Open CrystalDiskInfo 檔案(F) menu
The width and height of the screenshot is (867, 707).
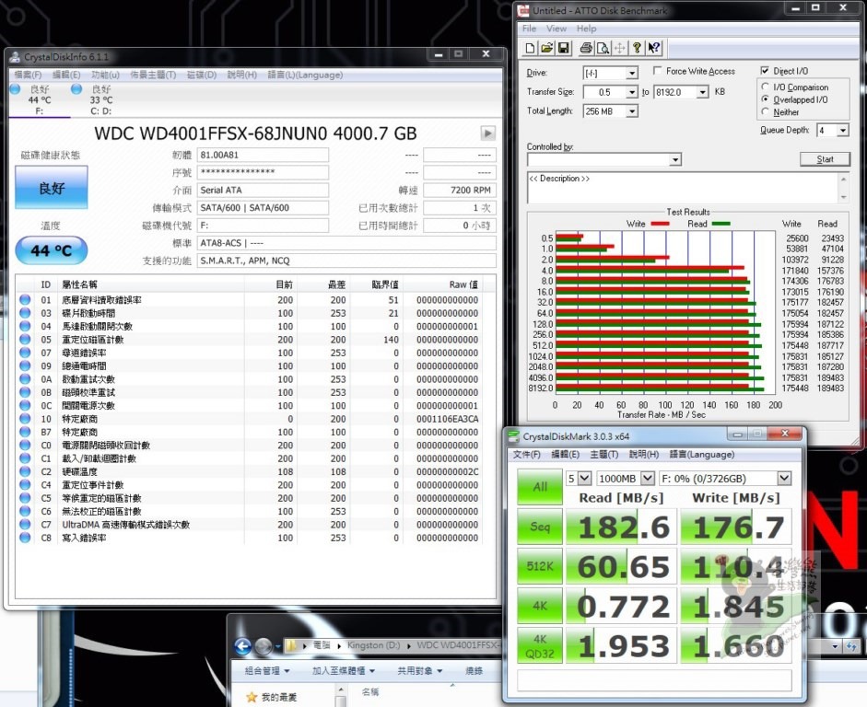pos(28,75)
